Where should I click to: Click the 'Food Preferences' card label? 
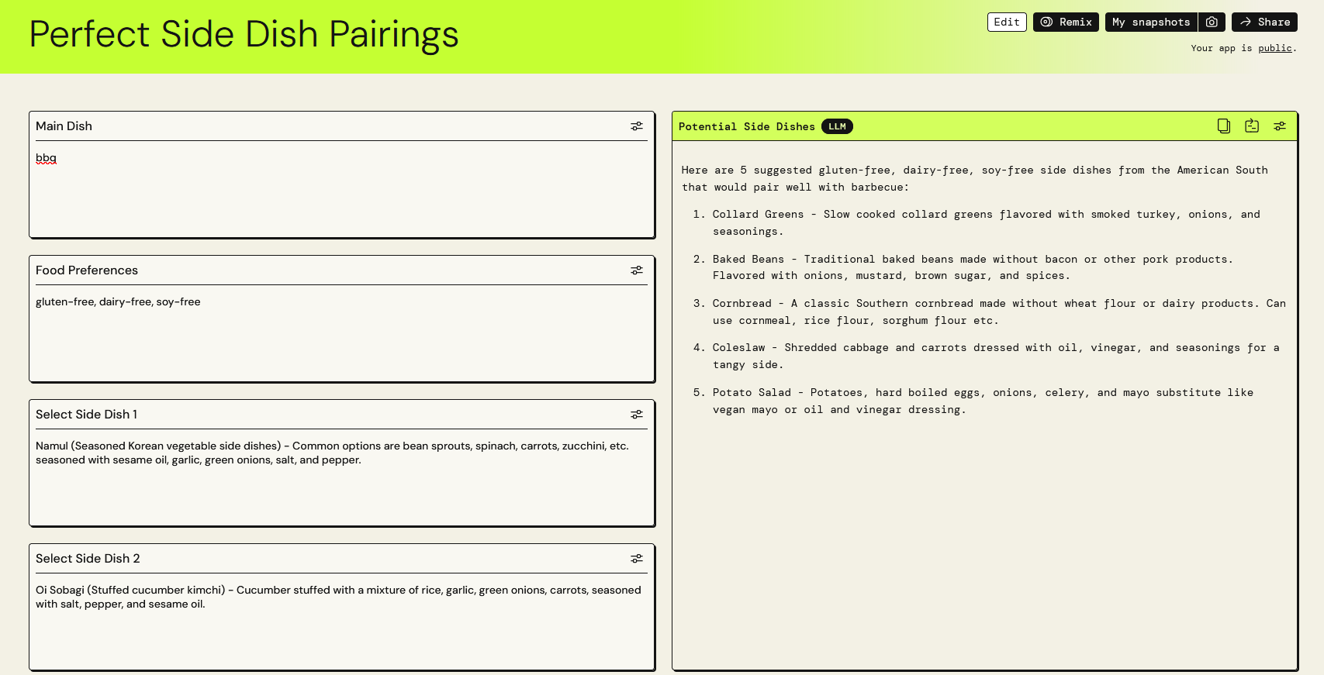87,270
